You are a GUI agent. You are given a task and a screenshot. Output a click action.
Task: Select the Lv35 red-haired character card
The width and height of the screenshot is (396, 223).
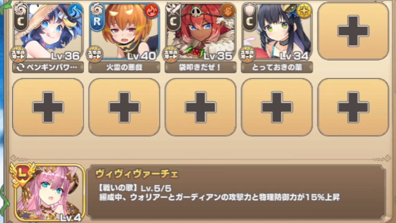[200, 32]
